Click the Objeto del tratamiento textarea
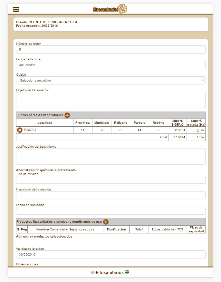Viewport: 221px width, 282px height. pos(111,100)
